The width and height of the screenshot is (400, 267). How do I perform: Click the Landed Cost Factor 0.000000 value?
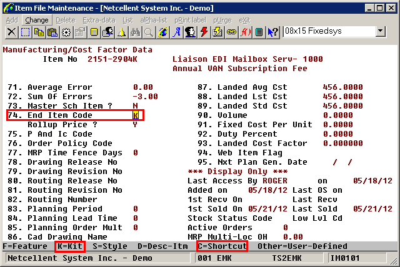pos(343,143)
